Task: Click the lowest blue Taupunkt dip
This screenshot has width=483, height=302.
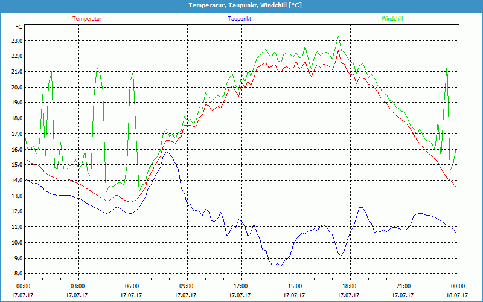Action: (x=280, y=266)
